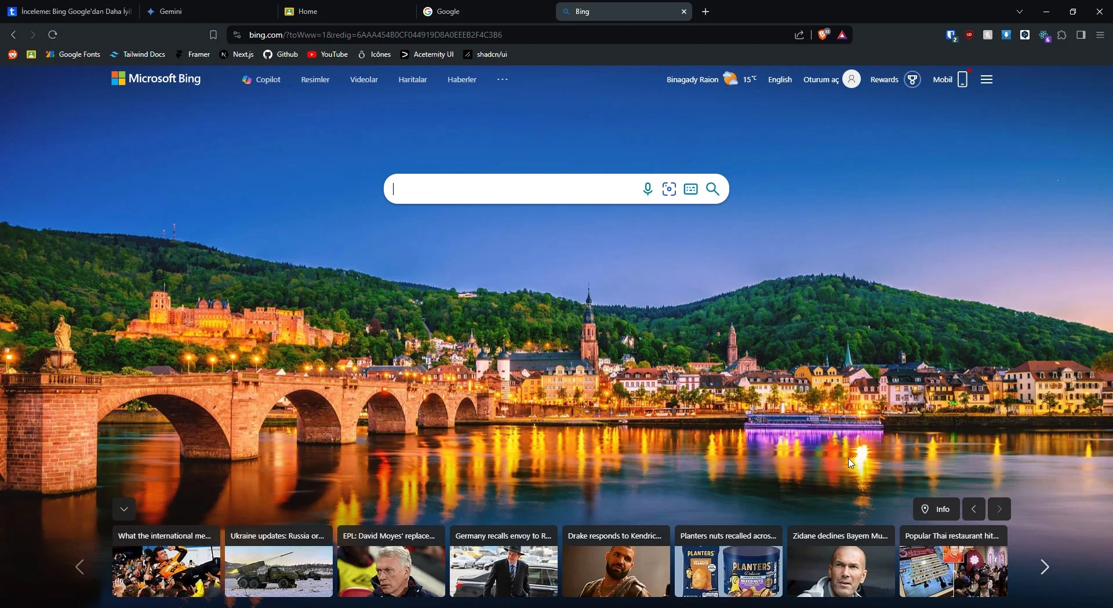Image resolution: width=1113 pixels, height=608 pixels.
Task: Open the Bing hamburger settings menu
Action: pos(987,80)
